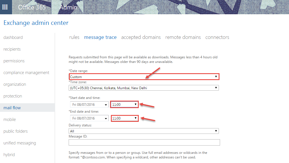289x163 pixels.
Task: Select the message trace tab
Action: point(100,37)
